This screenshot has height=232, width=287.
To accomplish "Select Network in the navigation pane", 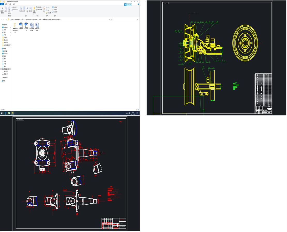I will [3, 81].
